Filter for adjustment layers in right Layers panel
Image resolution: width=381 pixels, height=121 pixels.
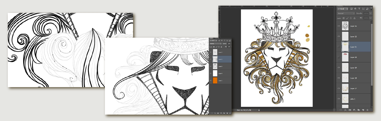pyautogui.click(x=355, y=9)
